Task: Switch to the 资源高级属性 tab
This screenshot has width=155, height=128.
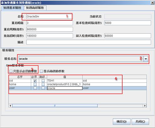Action: coord(35,8)
